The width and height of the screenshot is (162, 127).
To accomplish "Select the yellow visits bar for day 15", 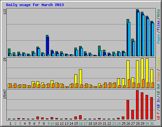I will tap(76, 81).
